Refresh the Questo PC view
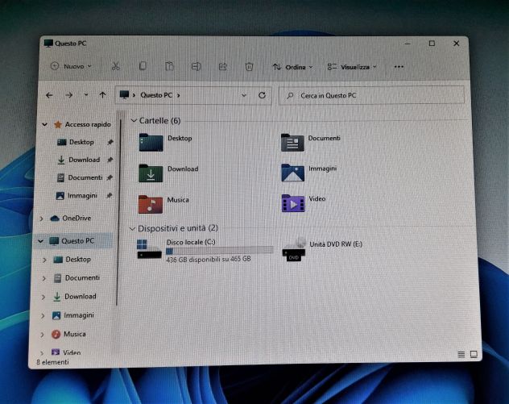 tap(262, 95)
